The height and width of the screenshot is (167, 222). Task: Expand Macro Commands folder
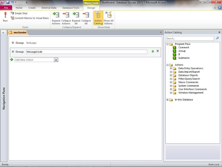171,82
